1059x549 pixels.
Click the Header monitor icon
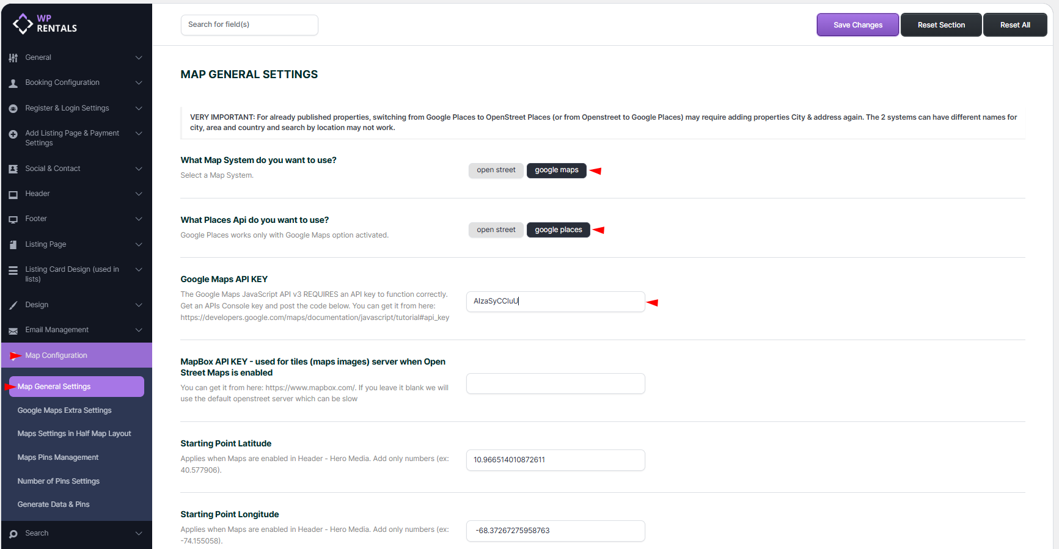pyautogui.click(x=13, y=194)
